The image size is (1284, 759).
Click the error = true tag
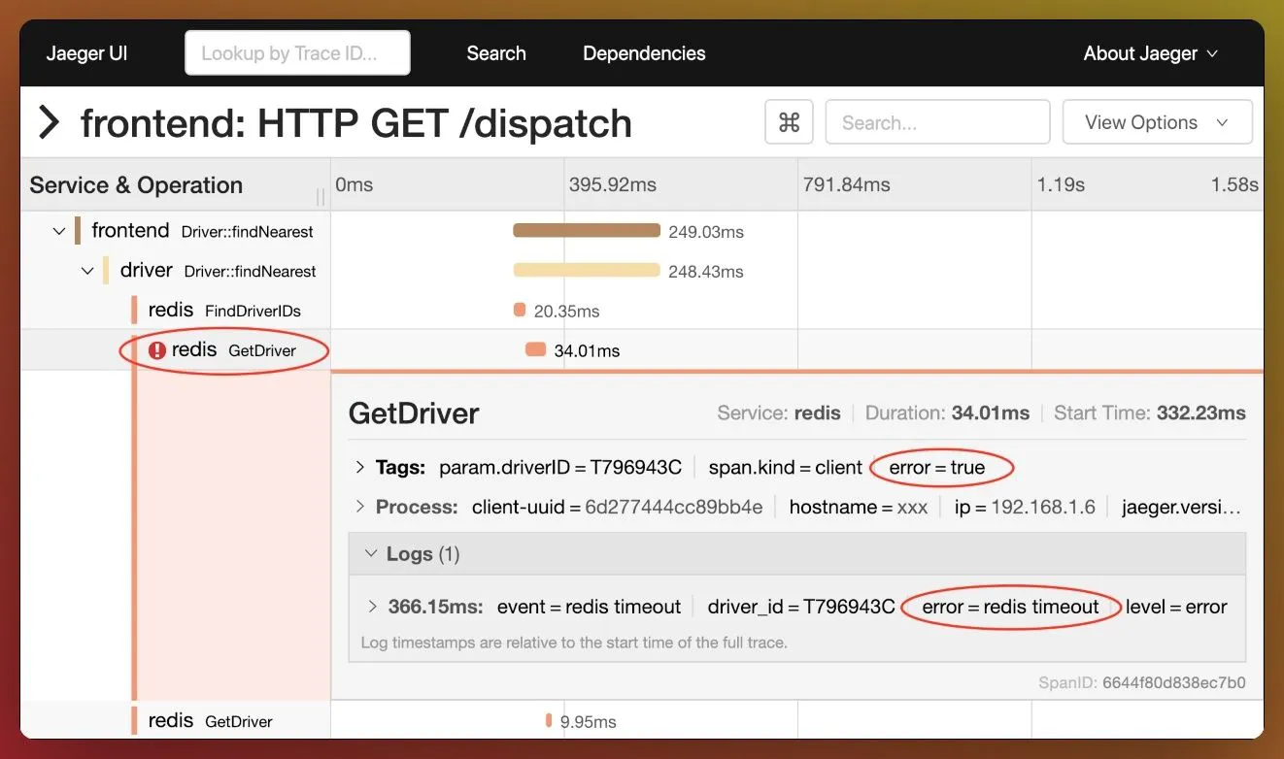tap(936, 467)
